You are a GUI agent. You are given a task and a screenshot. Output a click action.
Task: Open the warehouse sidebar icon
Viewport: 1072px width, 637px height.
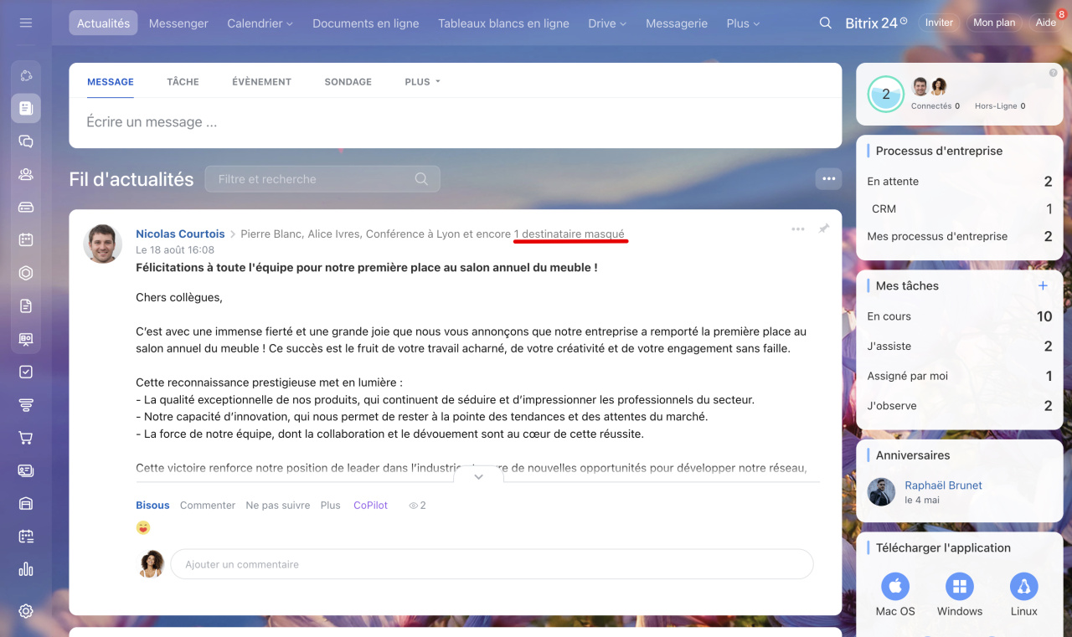(x=26, y=503)
